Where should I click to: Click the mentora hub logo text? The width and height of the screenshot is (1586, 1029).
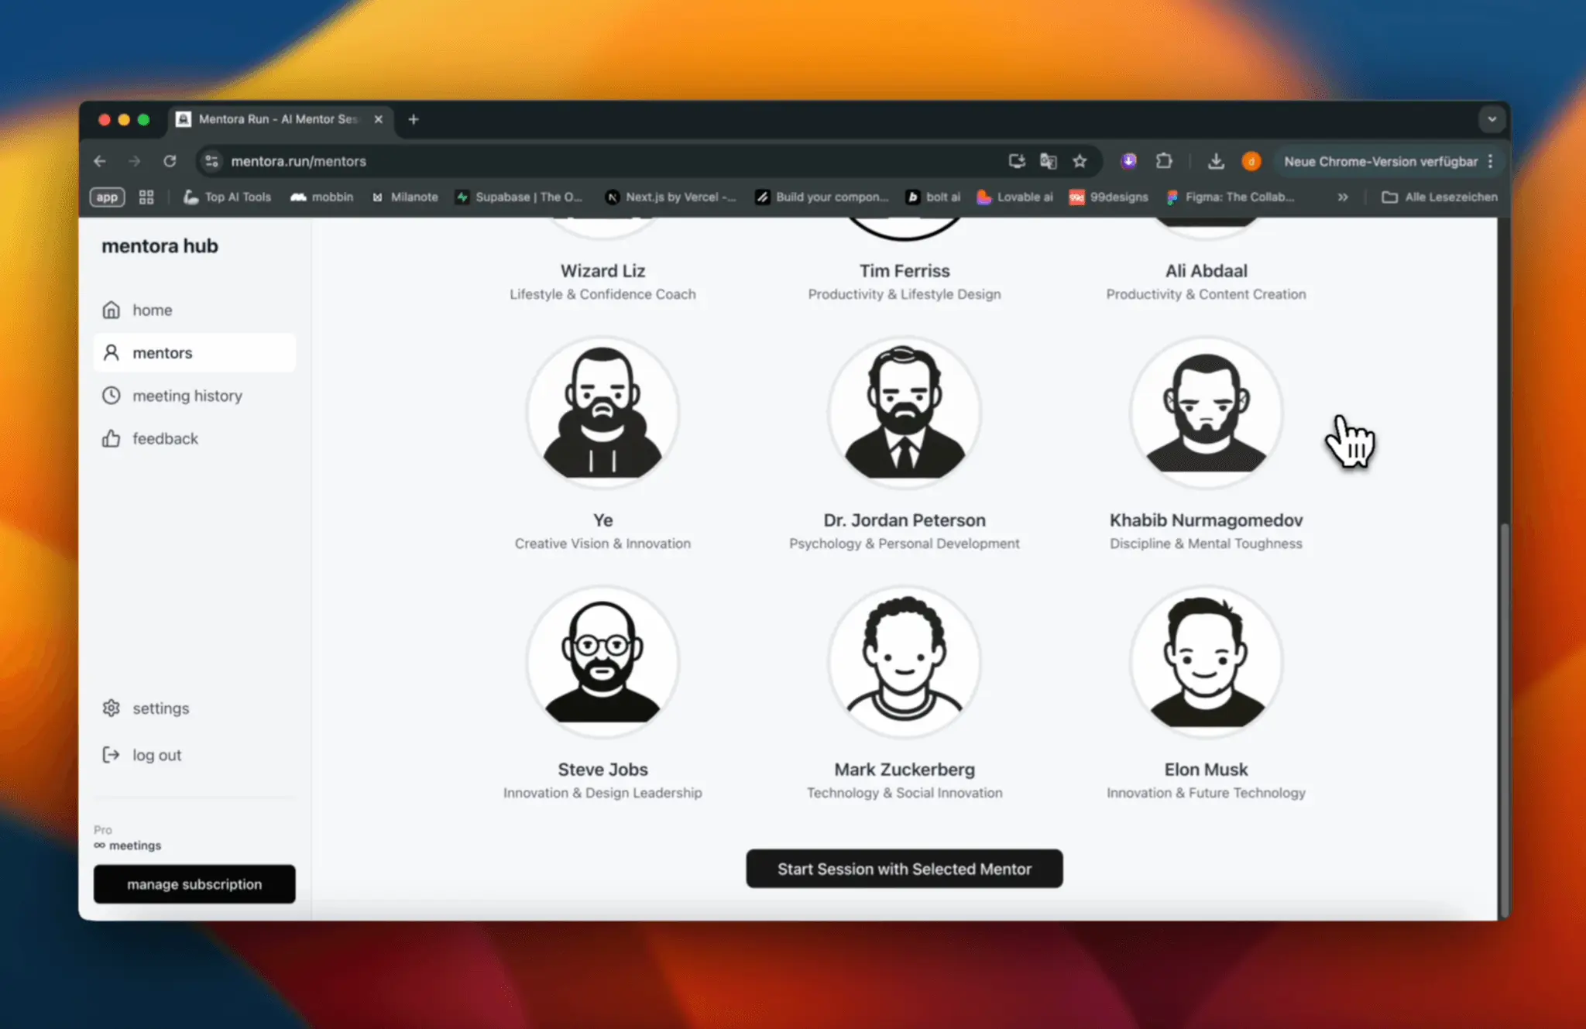click(x=160, y=246)
